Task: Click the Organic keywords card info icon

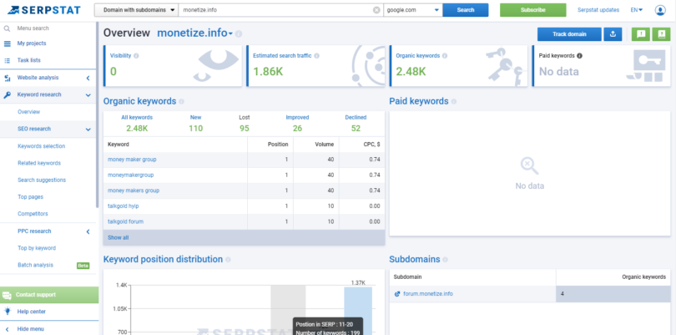Action: pyautogui.click(x=445, y=56)
